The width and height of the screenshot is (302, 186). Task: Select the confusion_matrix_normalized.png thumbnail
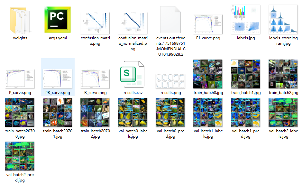[x=133, y=23]
